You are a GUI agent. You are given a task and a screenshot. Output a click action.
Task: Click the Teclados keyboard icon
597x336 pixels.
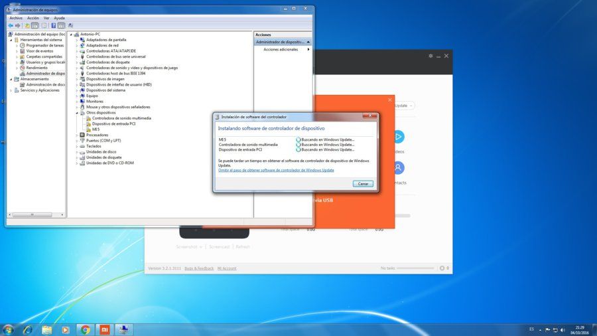pos(82,146)
